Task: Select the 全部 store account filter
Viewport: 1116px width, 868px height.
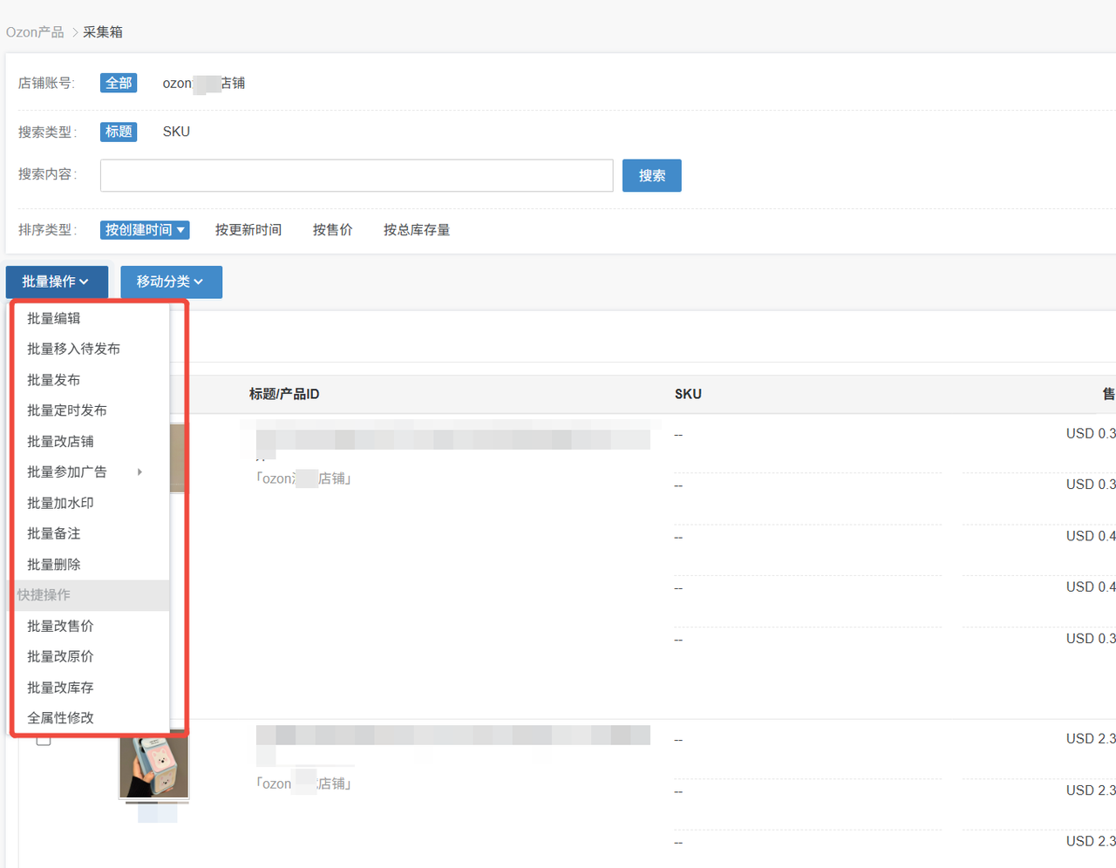Action: (119, 83)
